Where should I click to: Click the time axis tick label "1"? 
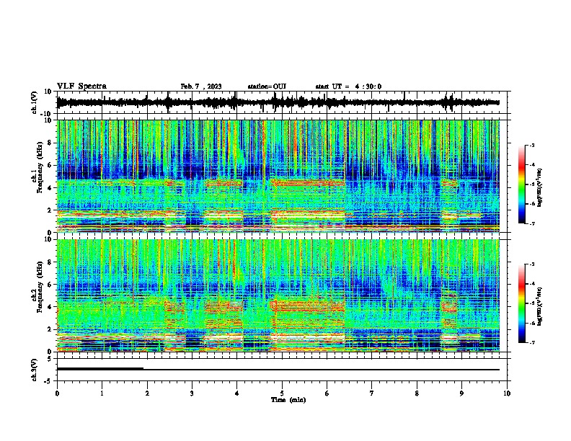point(102,393)
